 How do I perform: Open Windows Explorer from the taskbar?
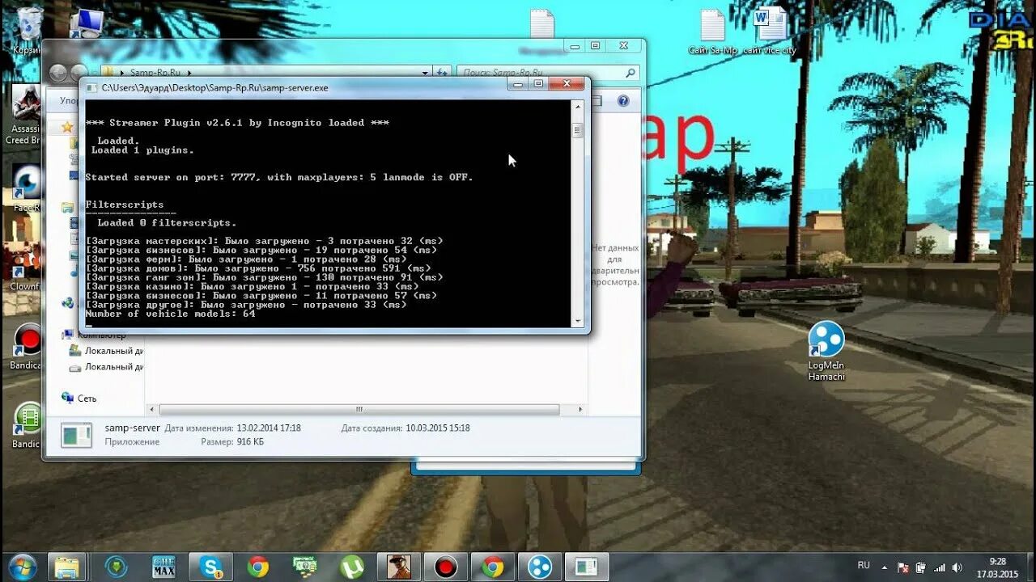(x=67, y=567)
